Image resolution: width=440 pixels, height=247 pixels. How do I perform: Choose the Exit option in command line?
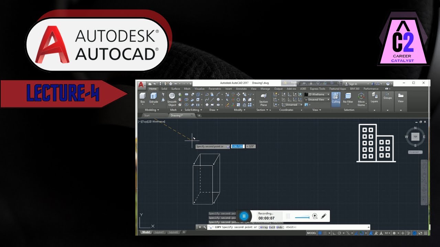click(272, 227)
